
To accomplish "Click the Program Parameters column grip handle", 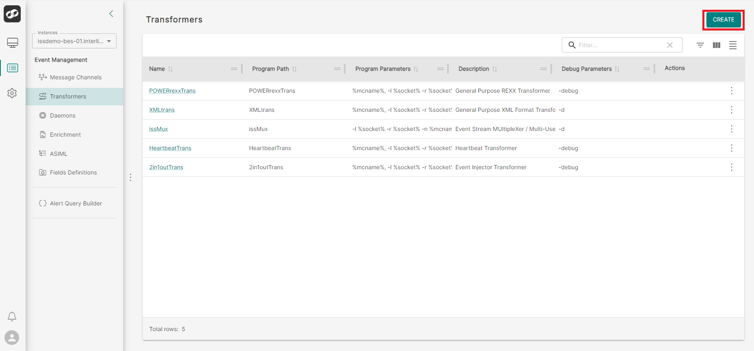I will click(x=441, y=69).
